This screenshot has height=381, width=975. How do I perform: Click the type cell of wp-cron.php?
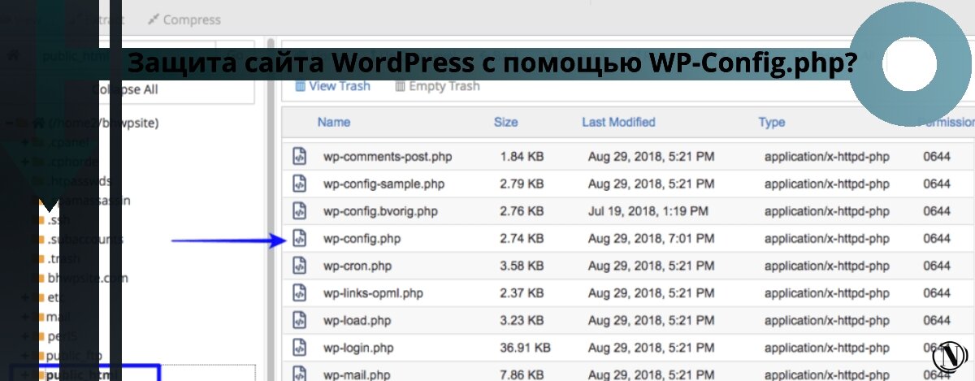[827, 266]
